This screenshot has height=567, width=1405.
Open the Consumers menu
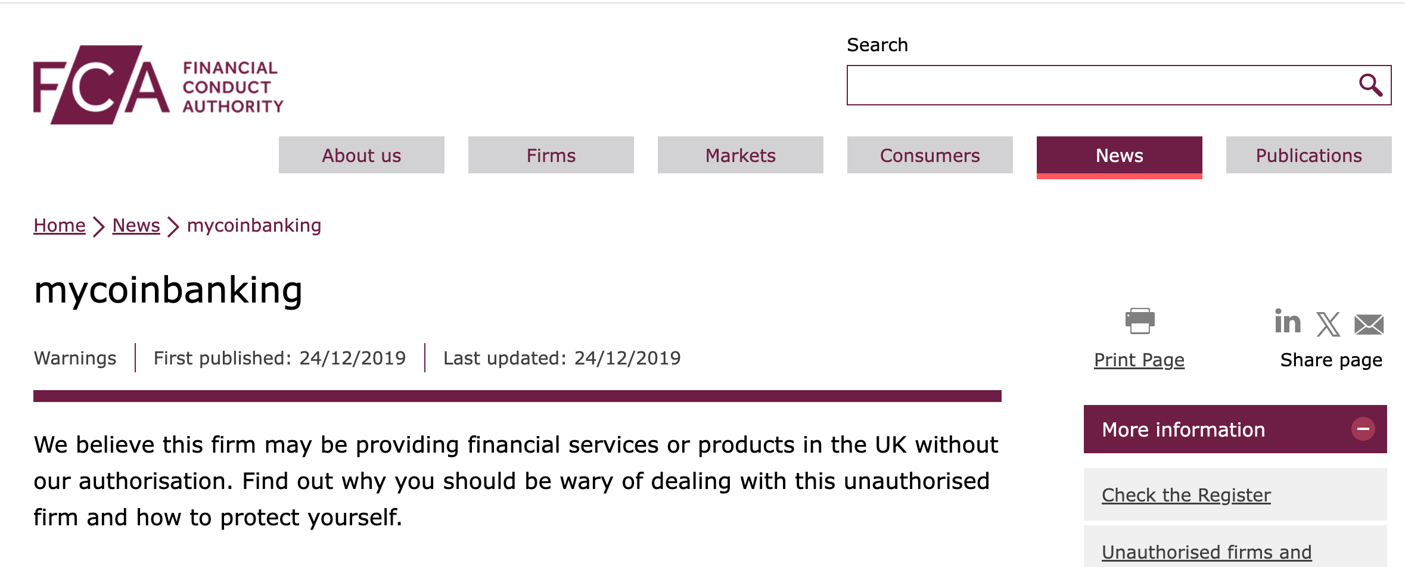pos(930,155)
